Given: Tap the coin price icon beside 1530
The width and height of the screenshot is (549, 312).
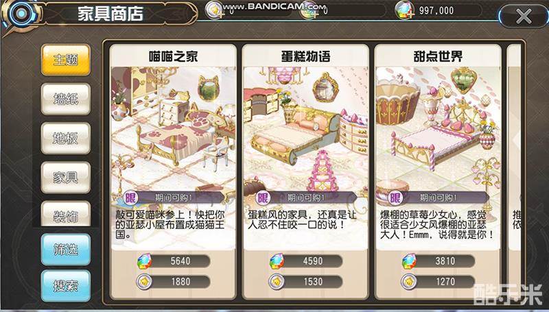Looking at the screenshot, I should pos(277,282).
